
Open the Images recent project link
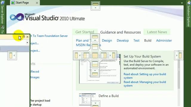coord(35,77)
